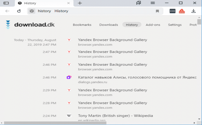The width and height of the screenshot is (202, 125).
Task: Click Yandex favicon of 2:29 PM entry
Action: [x=69, y=90]
